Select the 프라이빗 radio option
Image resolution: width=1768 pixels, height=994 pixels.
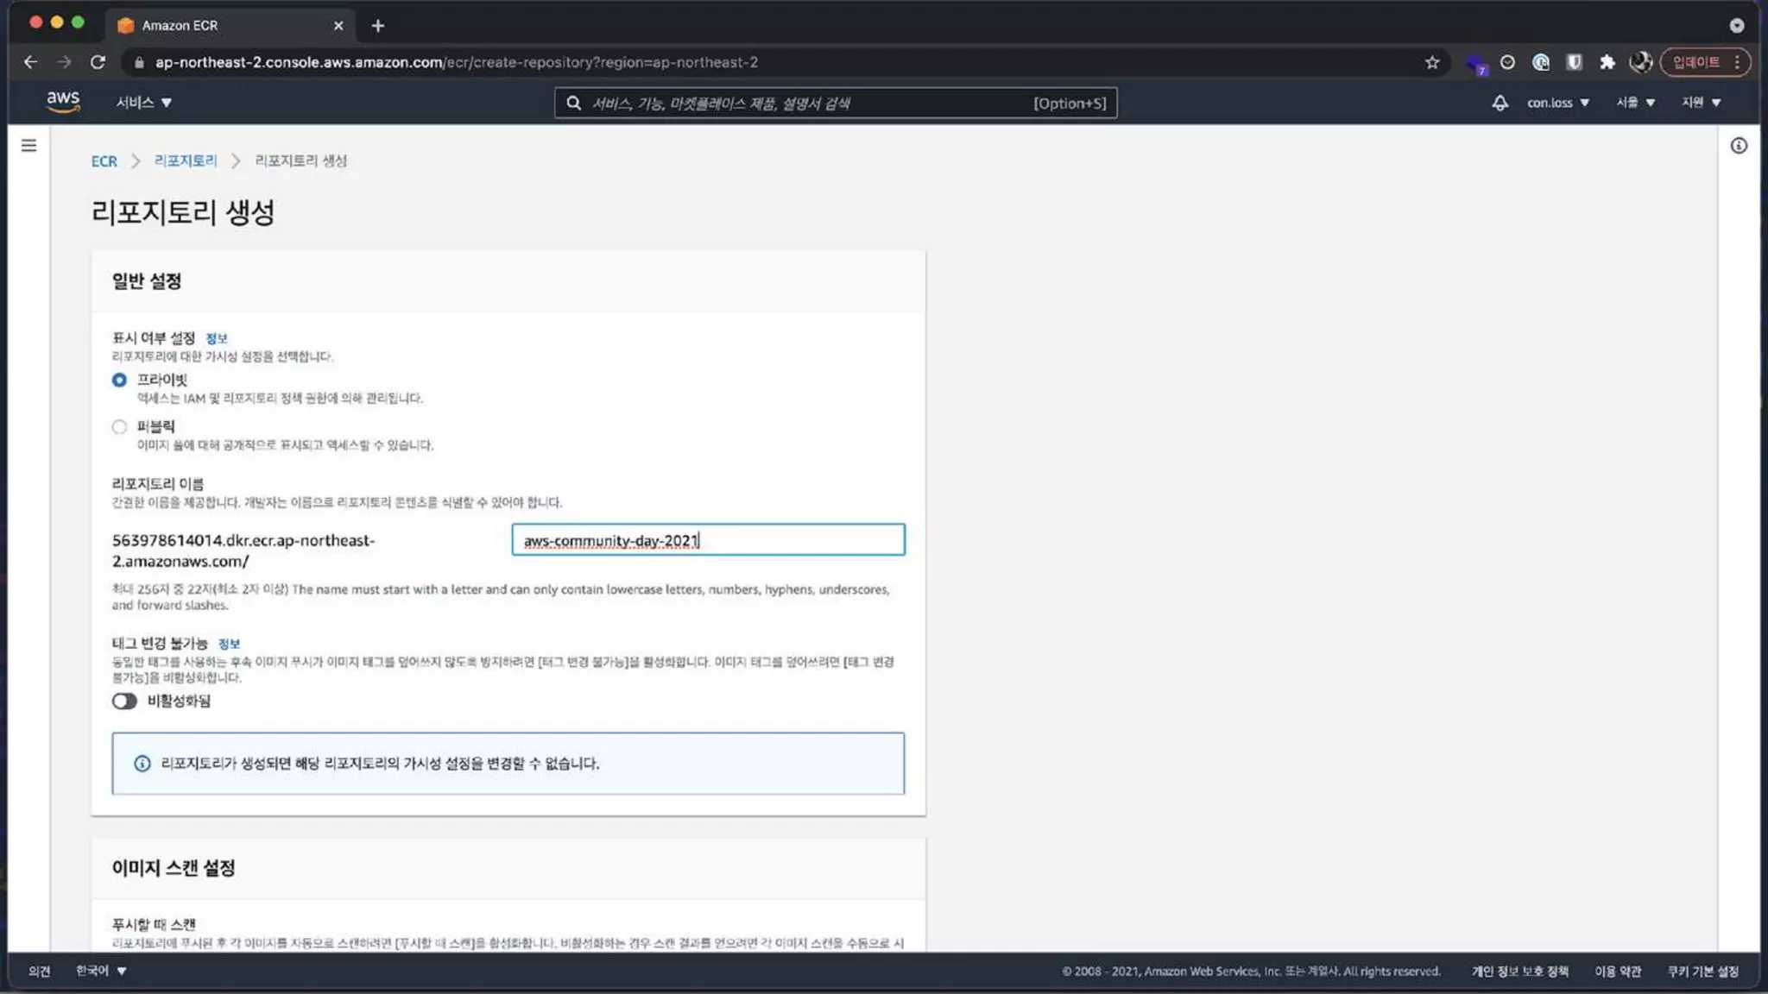pos(119,380)
